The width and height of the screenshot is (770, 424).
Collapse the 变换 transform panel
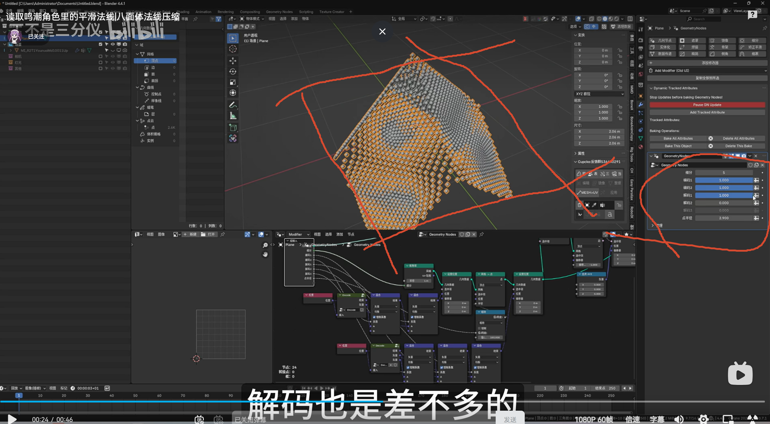pos(575,35)
